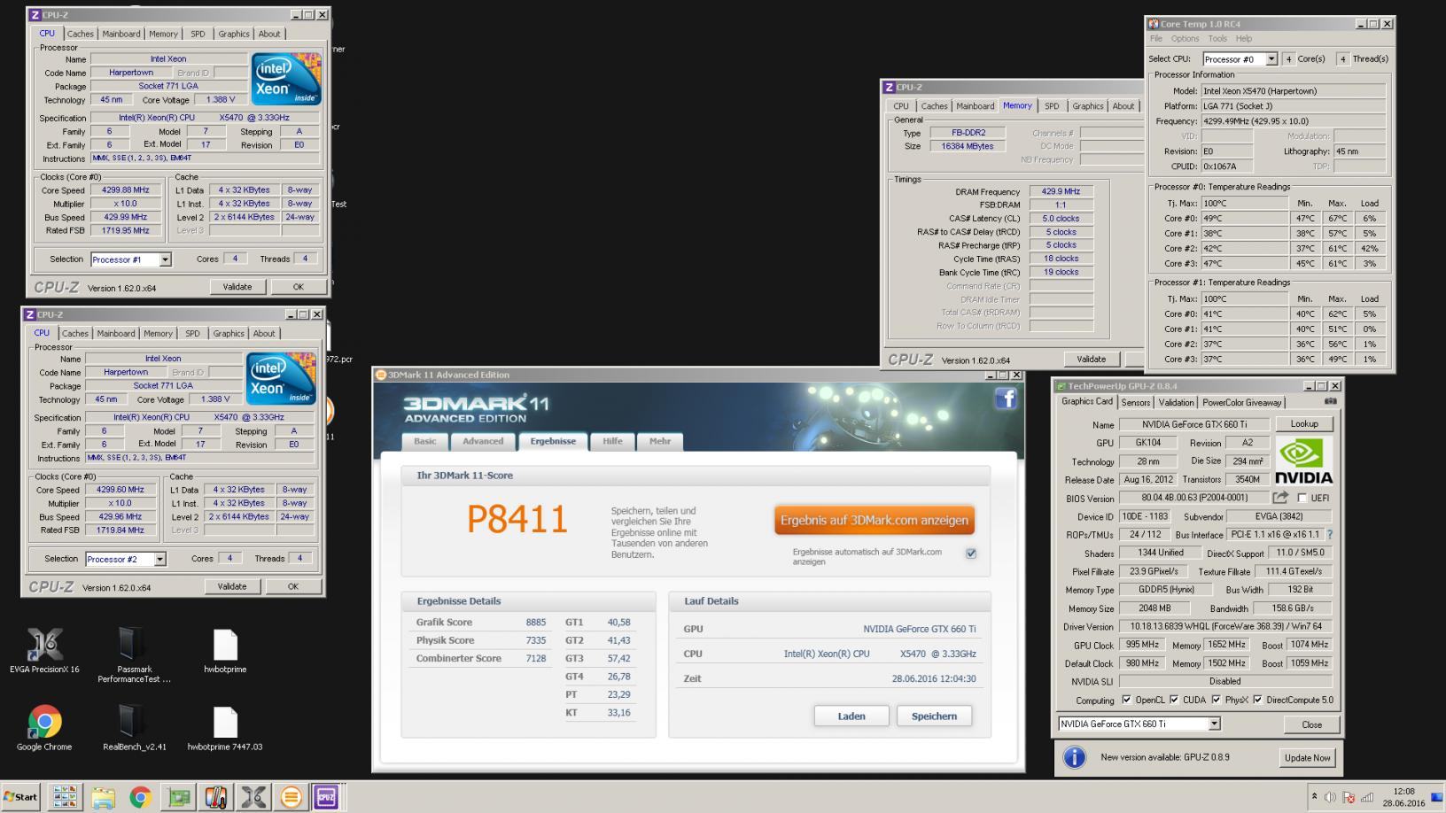Click the Intel Xeon logo in lower CPU-Z
Viewport: 1446px width, 813px height.
(x=281, y=379)
